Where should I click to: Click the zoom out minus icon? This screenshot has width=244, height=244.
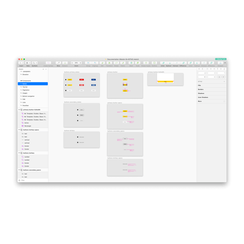[x=72, y=63]
